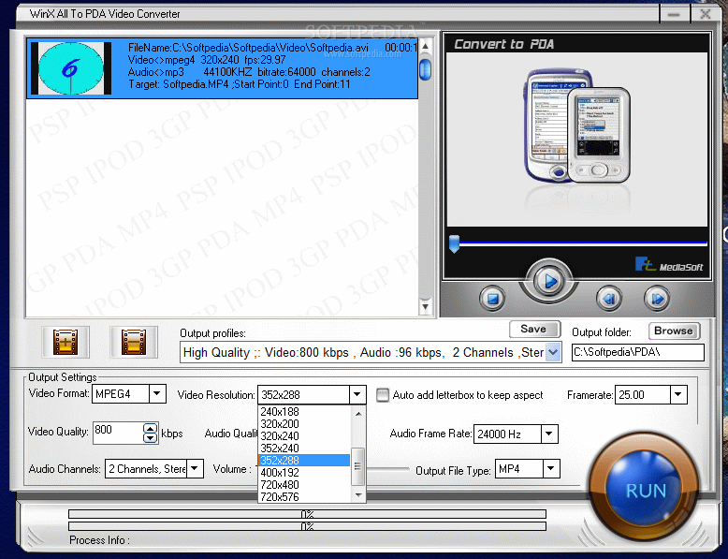Open the Output profiles dropdown

[553, 352]
